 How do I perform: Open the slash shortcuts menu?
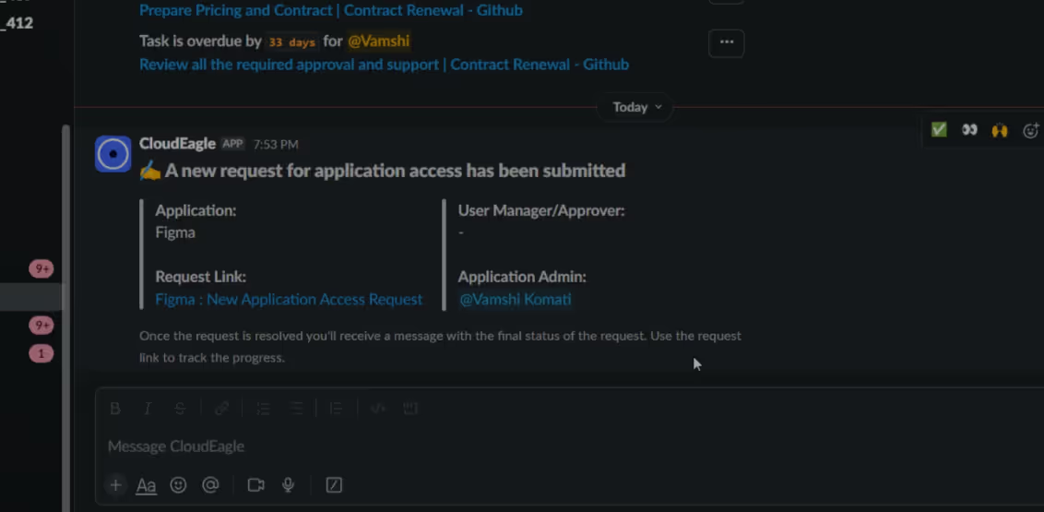tap(334, 485)
